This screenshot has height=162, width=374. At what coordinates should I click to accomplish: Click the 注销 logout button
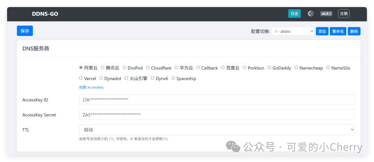pos(344,13)
